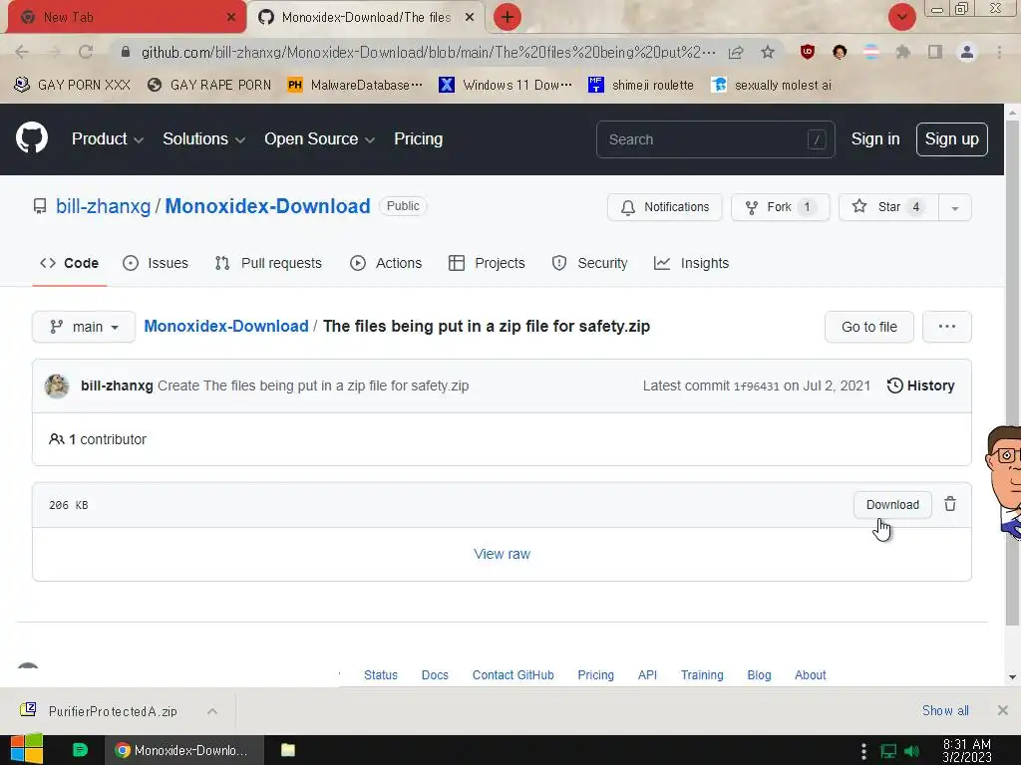Open the Extensions puzzle piece menu

click(x=902, y=52)
